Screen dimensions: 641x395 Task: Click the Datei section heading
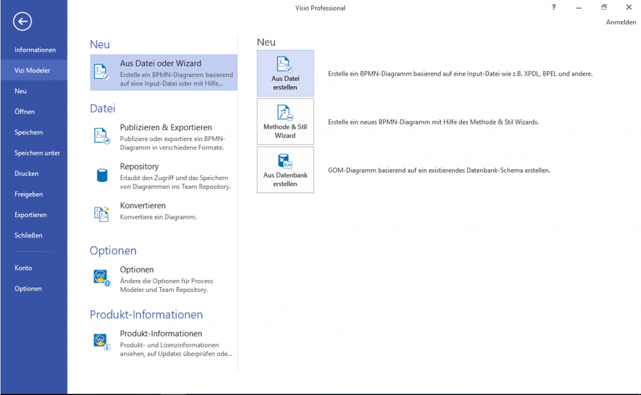[103, 108]
